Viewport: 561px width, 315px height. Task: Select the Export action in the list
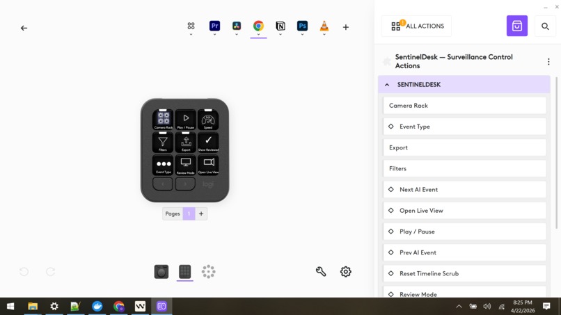tap(465, 147)
